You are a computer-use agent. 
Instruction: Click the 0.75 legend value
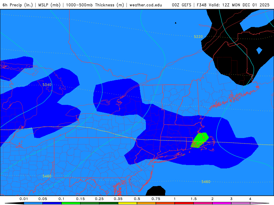pos(156,199)
